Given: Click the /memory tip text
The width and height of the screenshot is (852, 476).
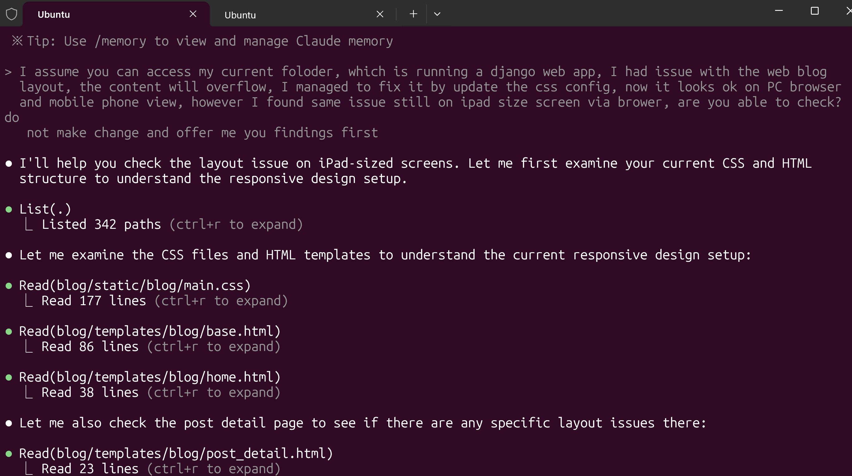Looking at the screenshot, I should point(210,41).
